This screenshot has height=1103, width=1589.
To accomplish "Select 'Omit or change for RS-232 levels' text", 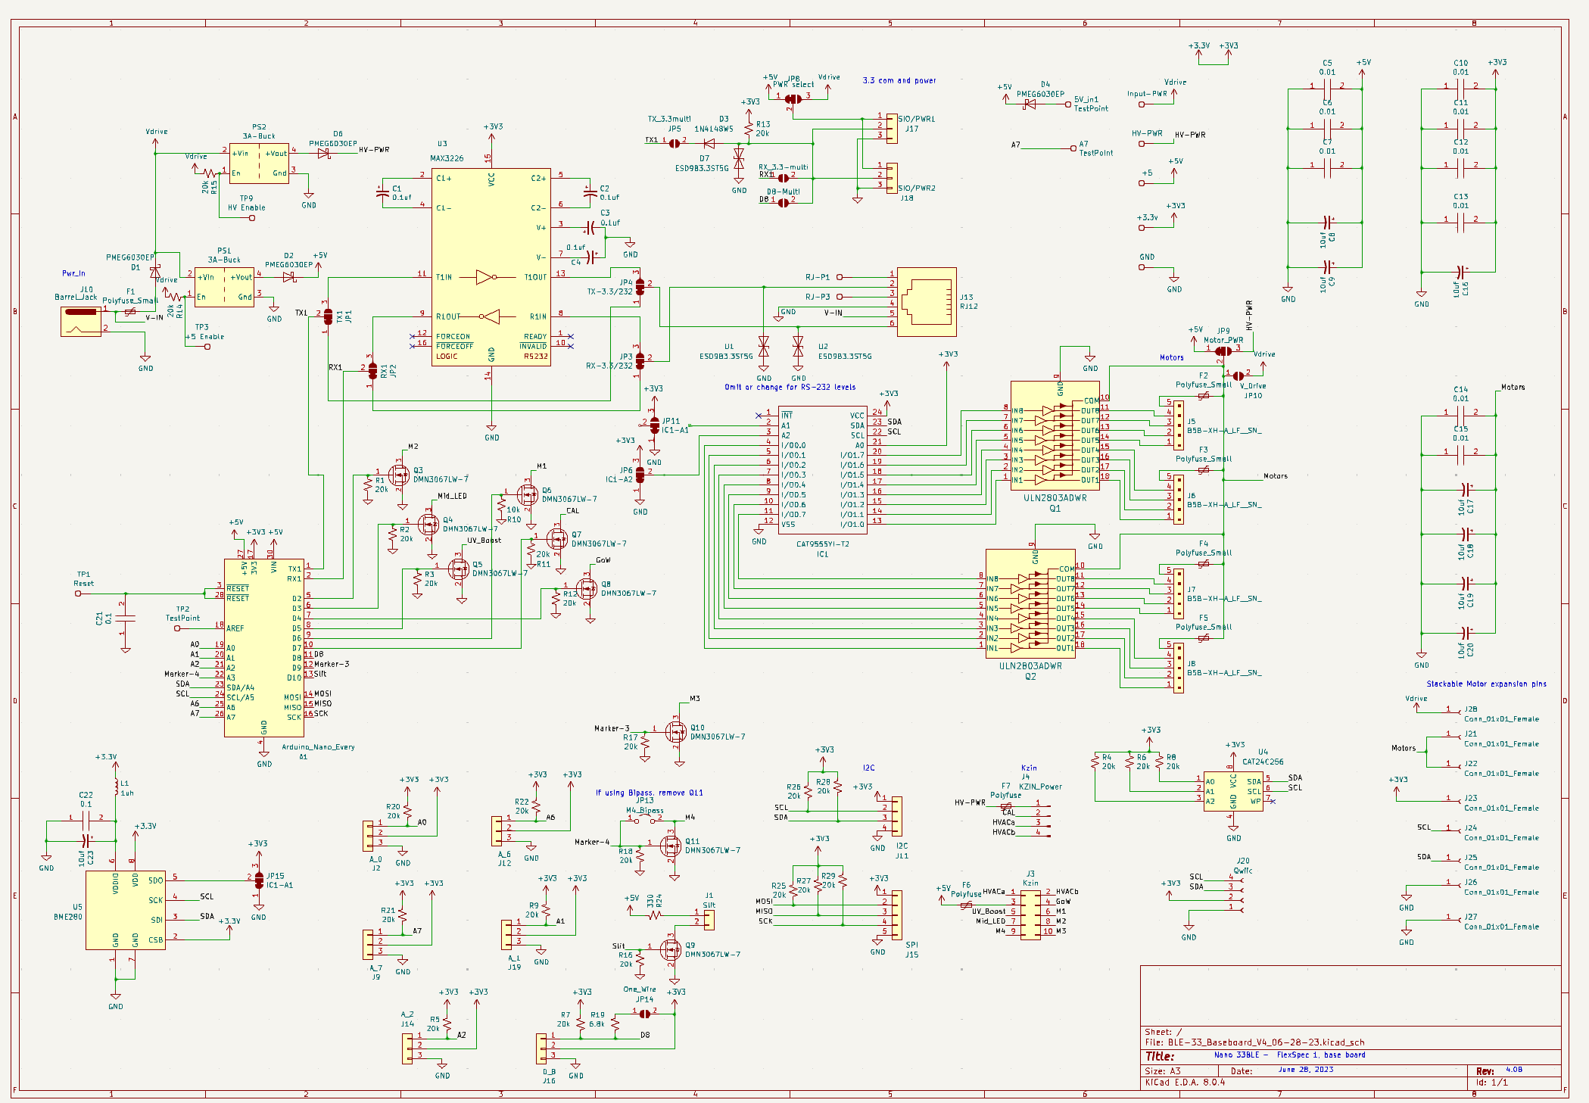I will pos(790,387).
